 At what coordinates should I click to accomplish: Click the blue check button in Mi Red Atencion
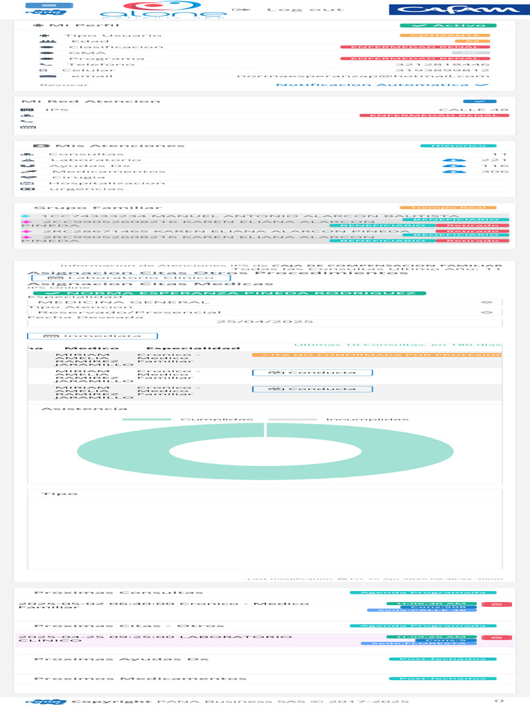480,101
